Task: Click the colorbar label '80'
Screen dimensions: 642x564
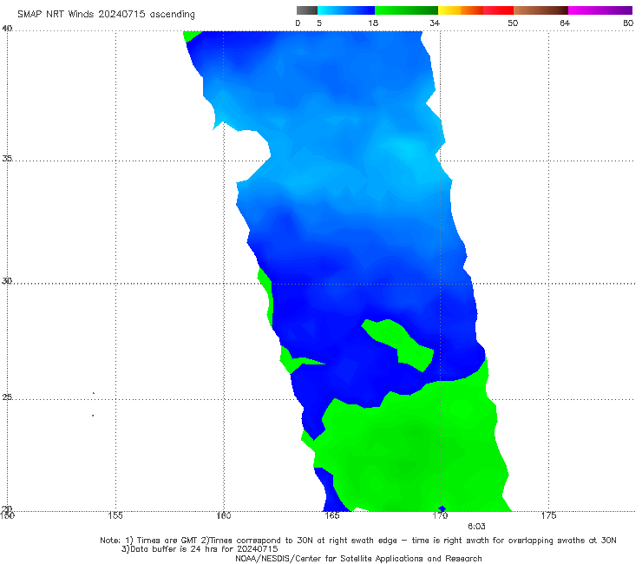Action: (628, 23)
